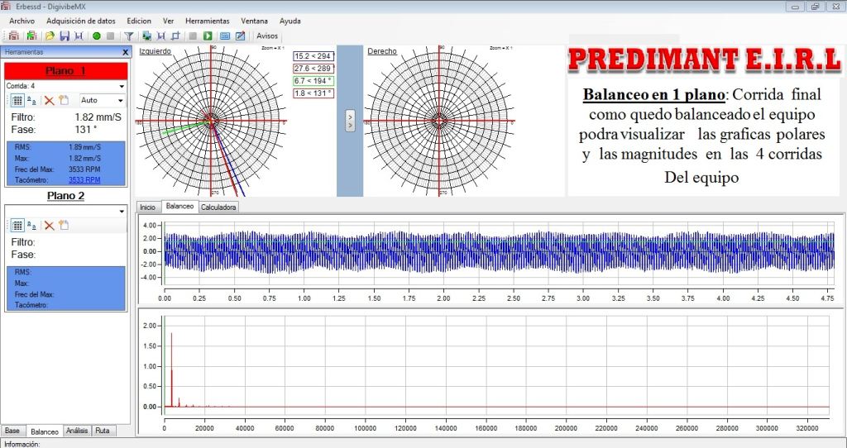Click the keyboard icon in toolbar
Screen dimensions: 847x448
coord(225,36)
